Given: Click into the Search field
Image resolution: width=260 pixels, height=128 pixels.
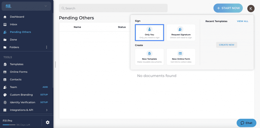Looking at the screenshot, I should 113,8.
